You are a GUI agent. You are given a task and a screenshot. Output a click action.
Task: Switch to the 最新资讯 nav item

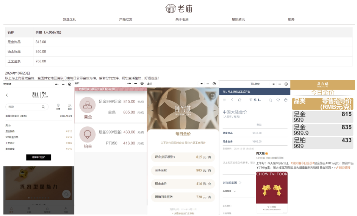point(238,19)
